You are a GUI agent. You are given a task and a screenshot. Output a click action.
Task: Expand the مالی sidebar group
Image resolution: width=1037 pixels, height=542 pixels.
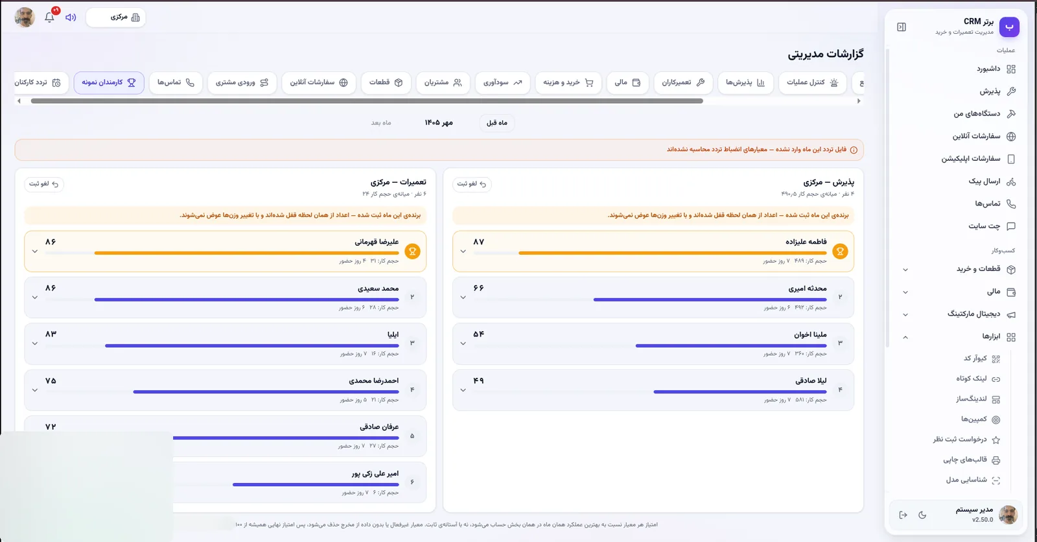pyautogui.click(x=905, y=292)
